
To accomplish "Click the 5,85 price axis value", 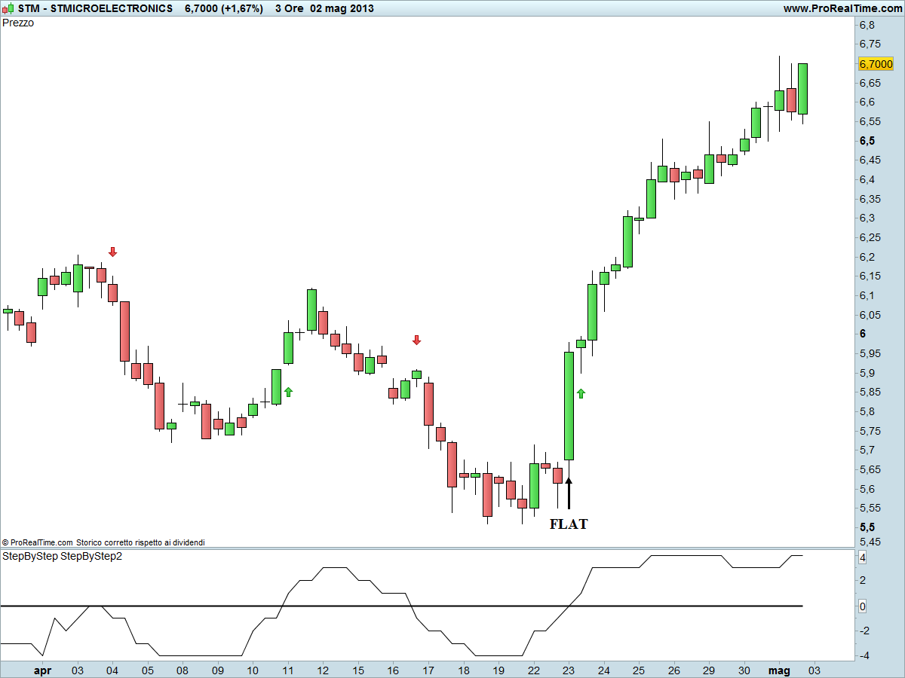I will 870,392.
